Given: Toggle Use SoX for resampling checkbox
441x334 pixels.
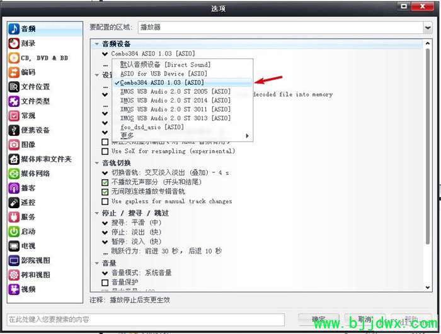Looking at the screenshot, I should [x=105, y=152].
